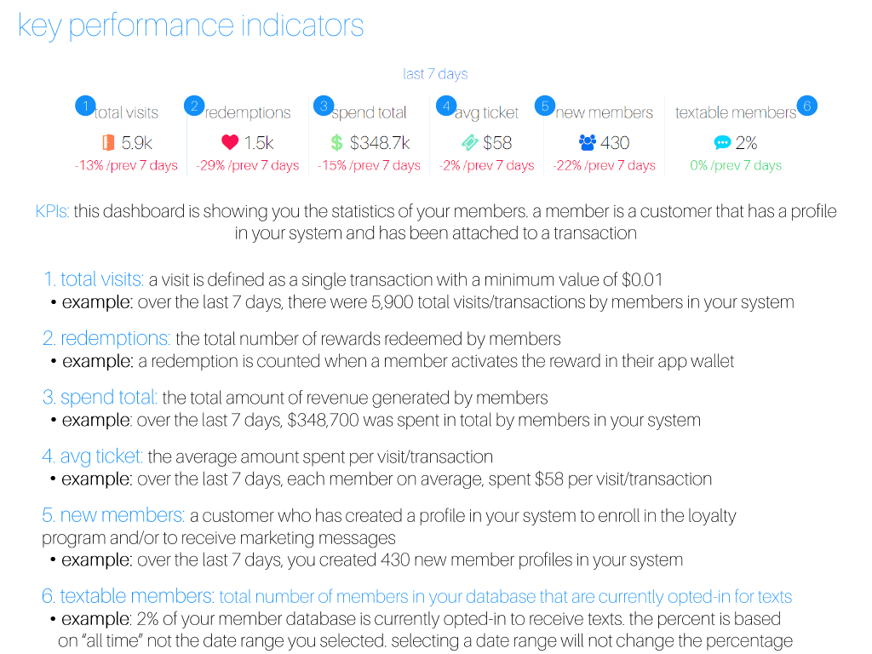Click the green 0% change indicator

click(734, 165)
